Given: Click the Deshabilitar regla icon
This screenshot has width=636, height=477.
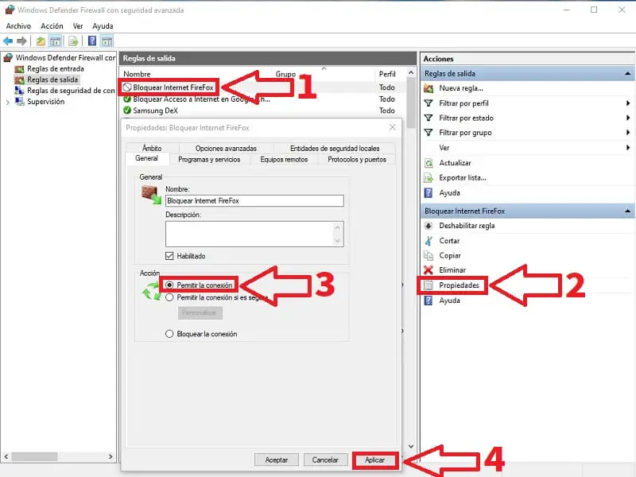Looking at the screenshot, I should (429, 226).
